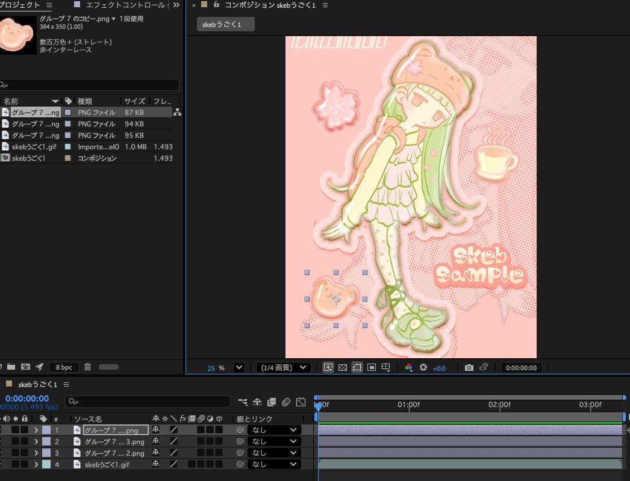Click label color swatch for layer 4

(x=46, y=464)
